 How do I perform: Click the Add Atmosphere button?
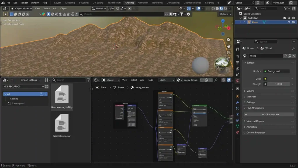tap(269, 114)
